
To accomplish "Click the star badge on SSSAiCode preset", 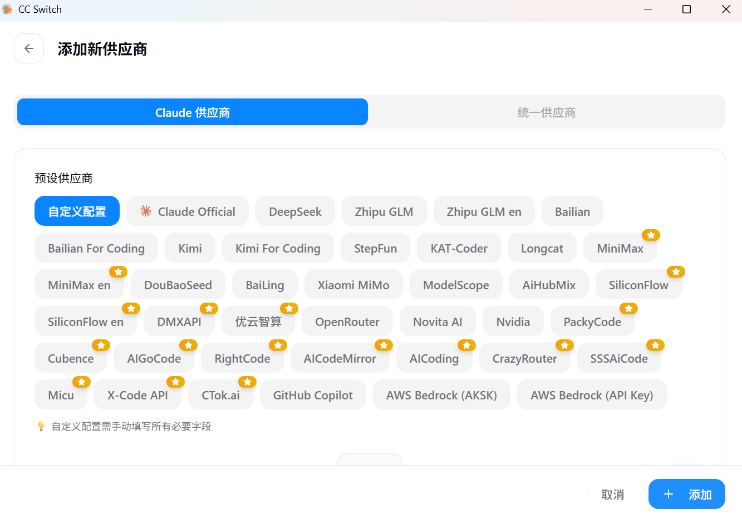I will pyautogui.click(x=655, y=345).
